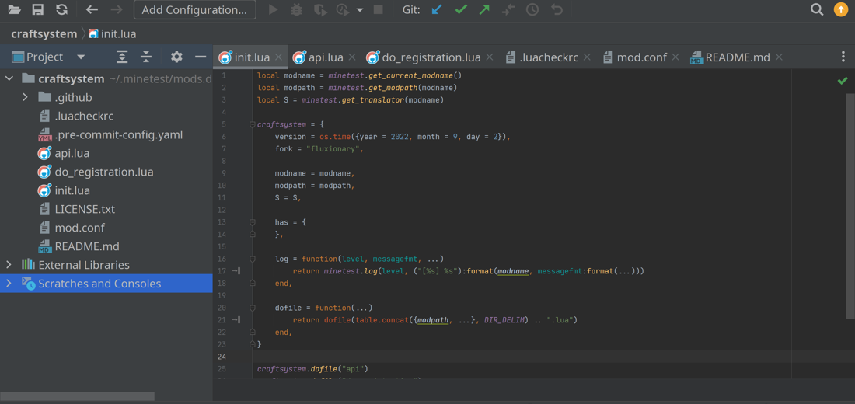855x404 pixels.
Task: Close the api.lua tab
Action: tap(351, 57)
